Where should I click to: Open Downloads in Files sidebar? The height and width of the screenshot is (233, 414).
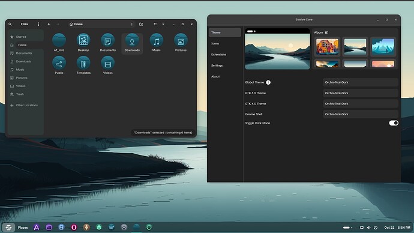point(26,61)
